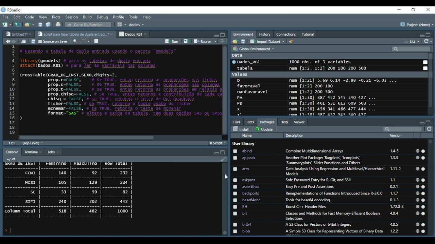Save all open documents icon
This screenshot has width=435, height=244.
click(x=48, y=24)
